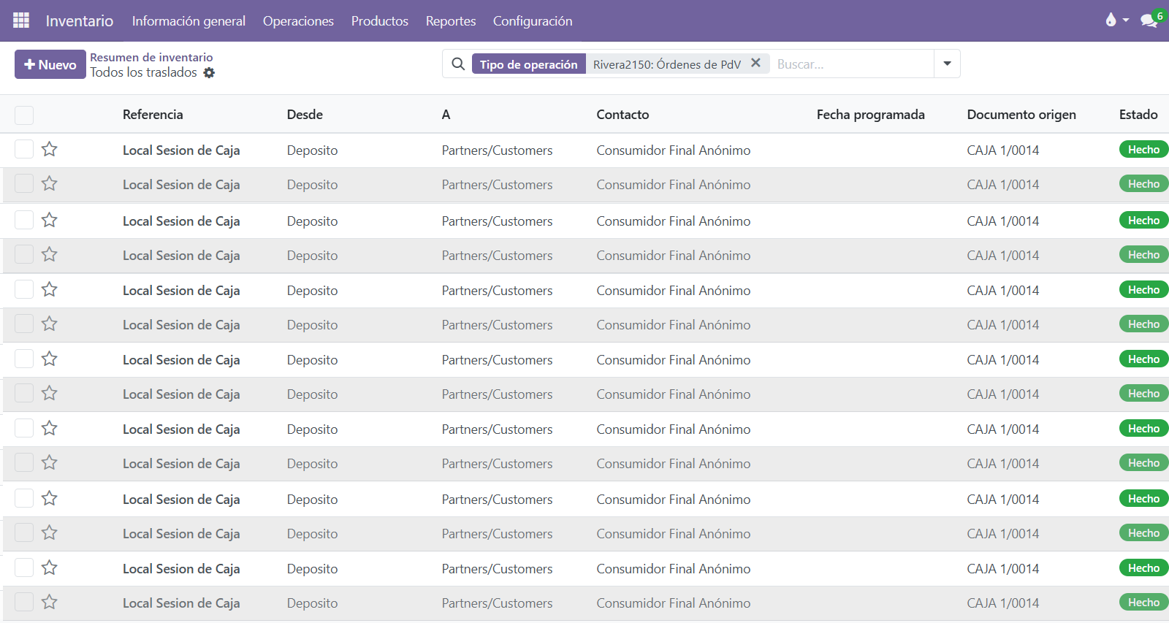This screenshot has width=1169, height=623.
Task: Open the Configuración menu
Action: point(532,21)
